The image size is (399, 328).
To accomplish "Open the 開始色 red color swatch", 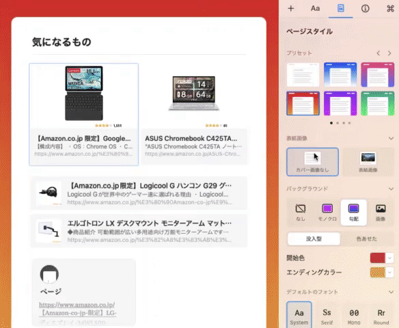I will pyautogui.click(x=378, y=258).
